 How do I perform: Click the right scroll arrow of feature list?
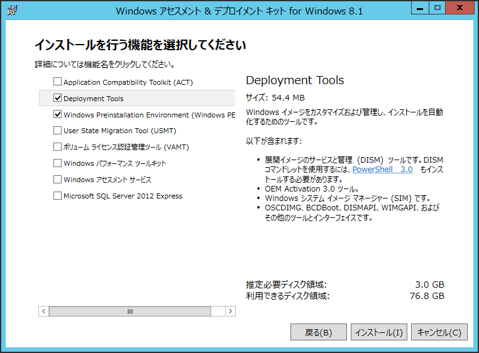coord(230,311)
